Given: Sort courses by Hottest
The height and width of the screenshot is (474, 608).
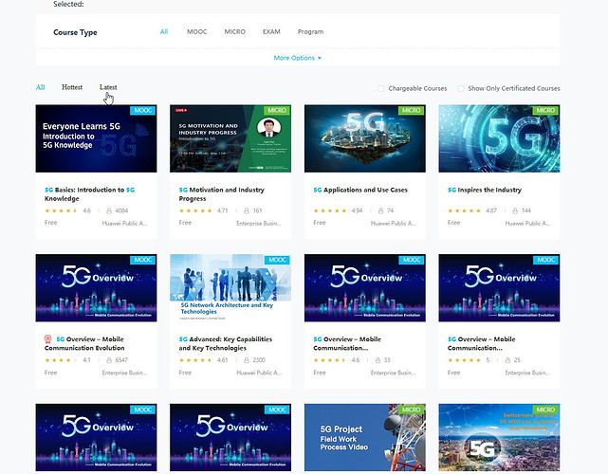Looking at the screenshot, I should pyautogui.click(x=72, y=87).
